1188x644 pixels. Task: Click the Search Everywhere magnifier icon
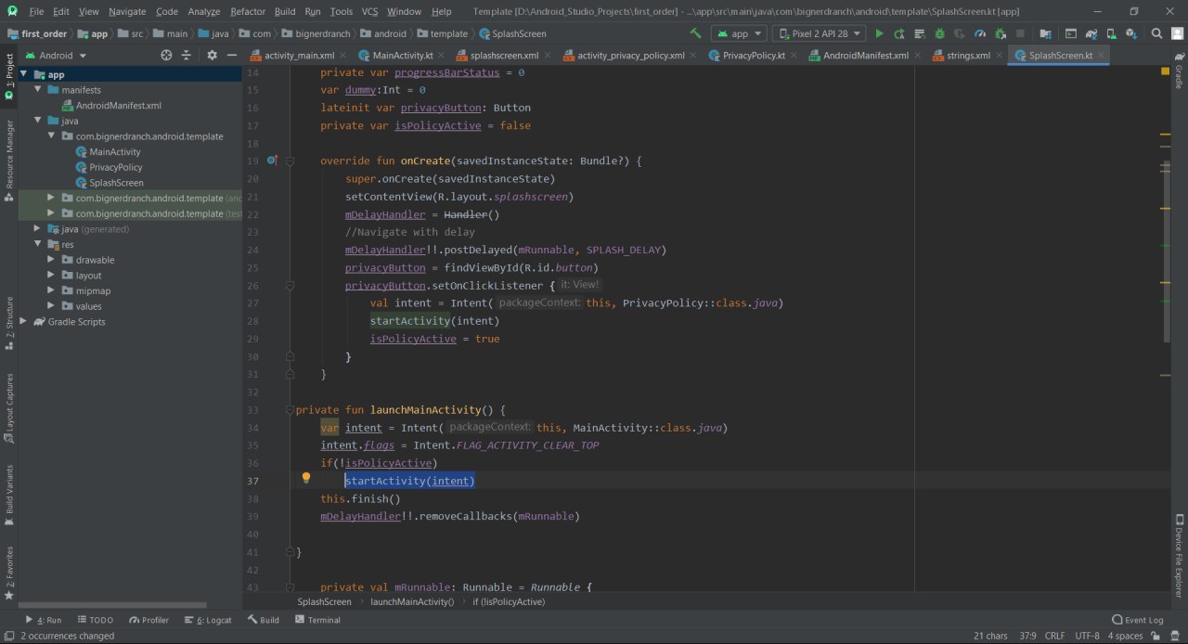click(1156, 33)
